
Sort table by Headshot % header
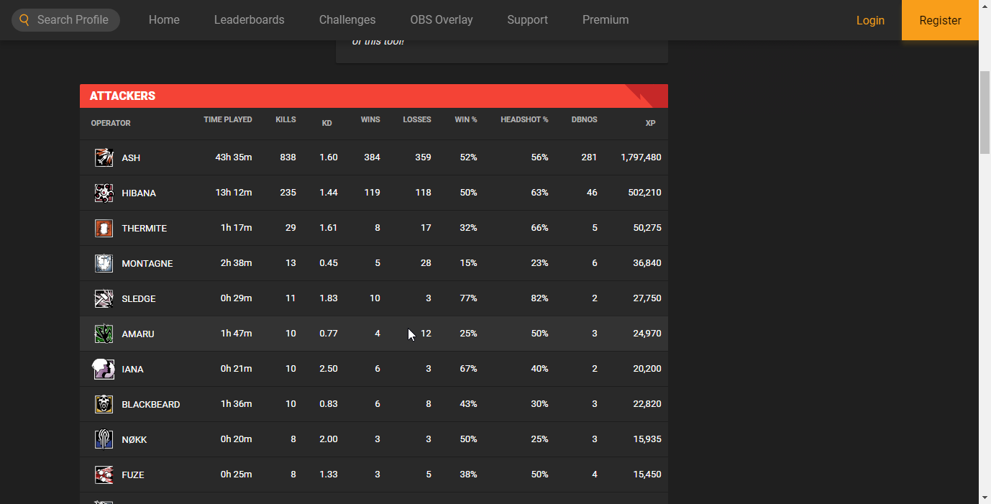tap(524, 119)
